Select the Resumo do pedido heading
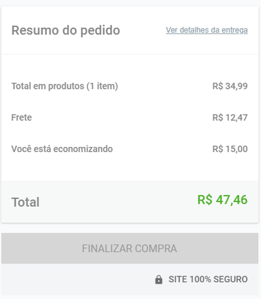The height and width of the screenshot is (299, 261). point(66,30)
